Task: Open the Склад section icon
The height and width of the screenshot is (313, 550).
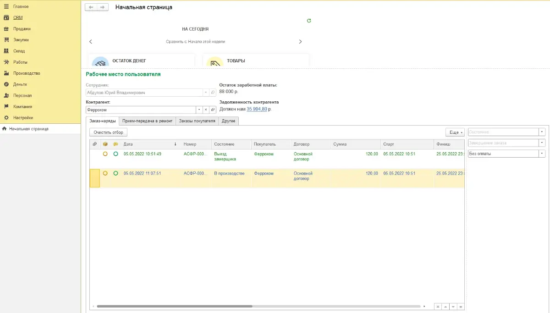Action: click(6, 51)
